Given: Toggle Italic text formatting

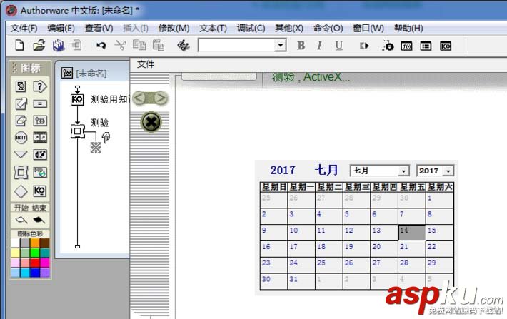Looking at the screenshot, I should click(x=319, y=46).
